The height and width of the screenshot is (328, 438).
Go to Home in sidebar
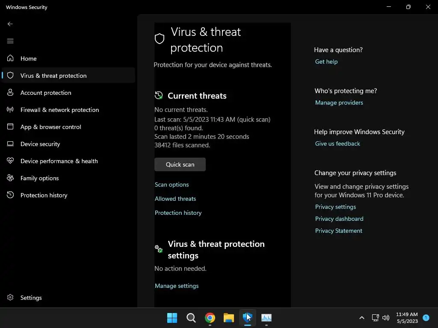click(x=68, y=58)
